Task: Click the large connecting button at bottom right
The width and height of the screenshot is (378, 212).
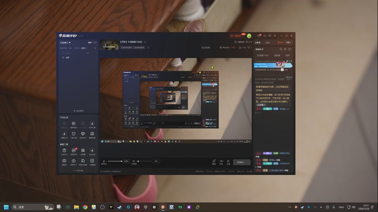Action: (242, 162)
